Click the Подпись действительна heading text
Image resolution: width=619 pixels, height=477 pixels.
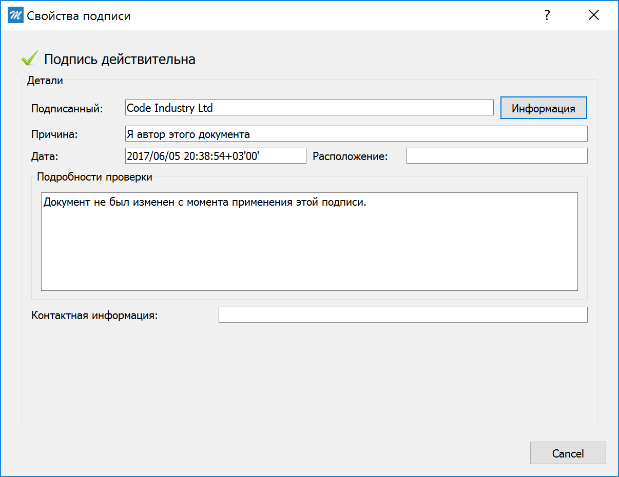(120, 59)
